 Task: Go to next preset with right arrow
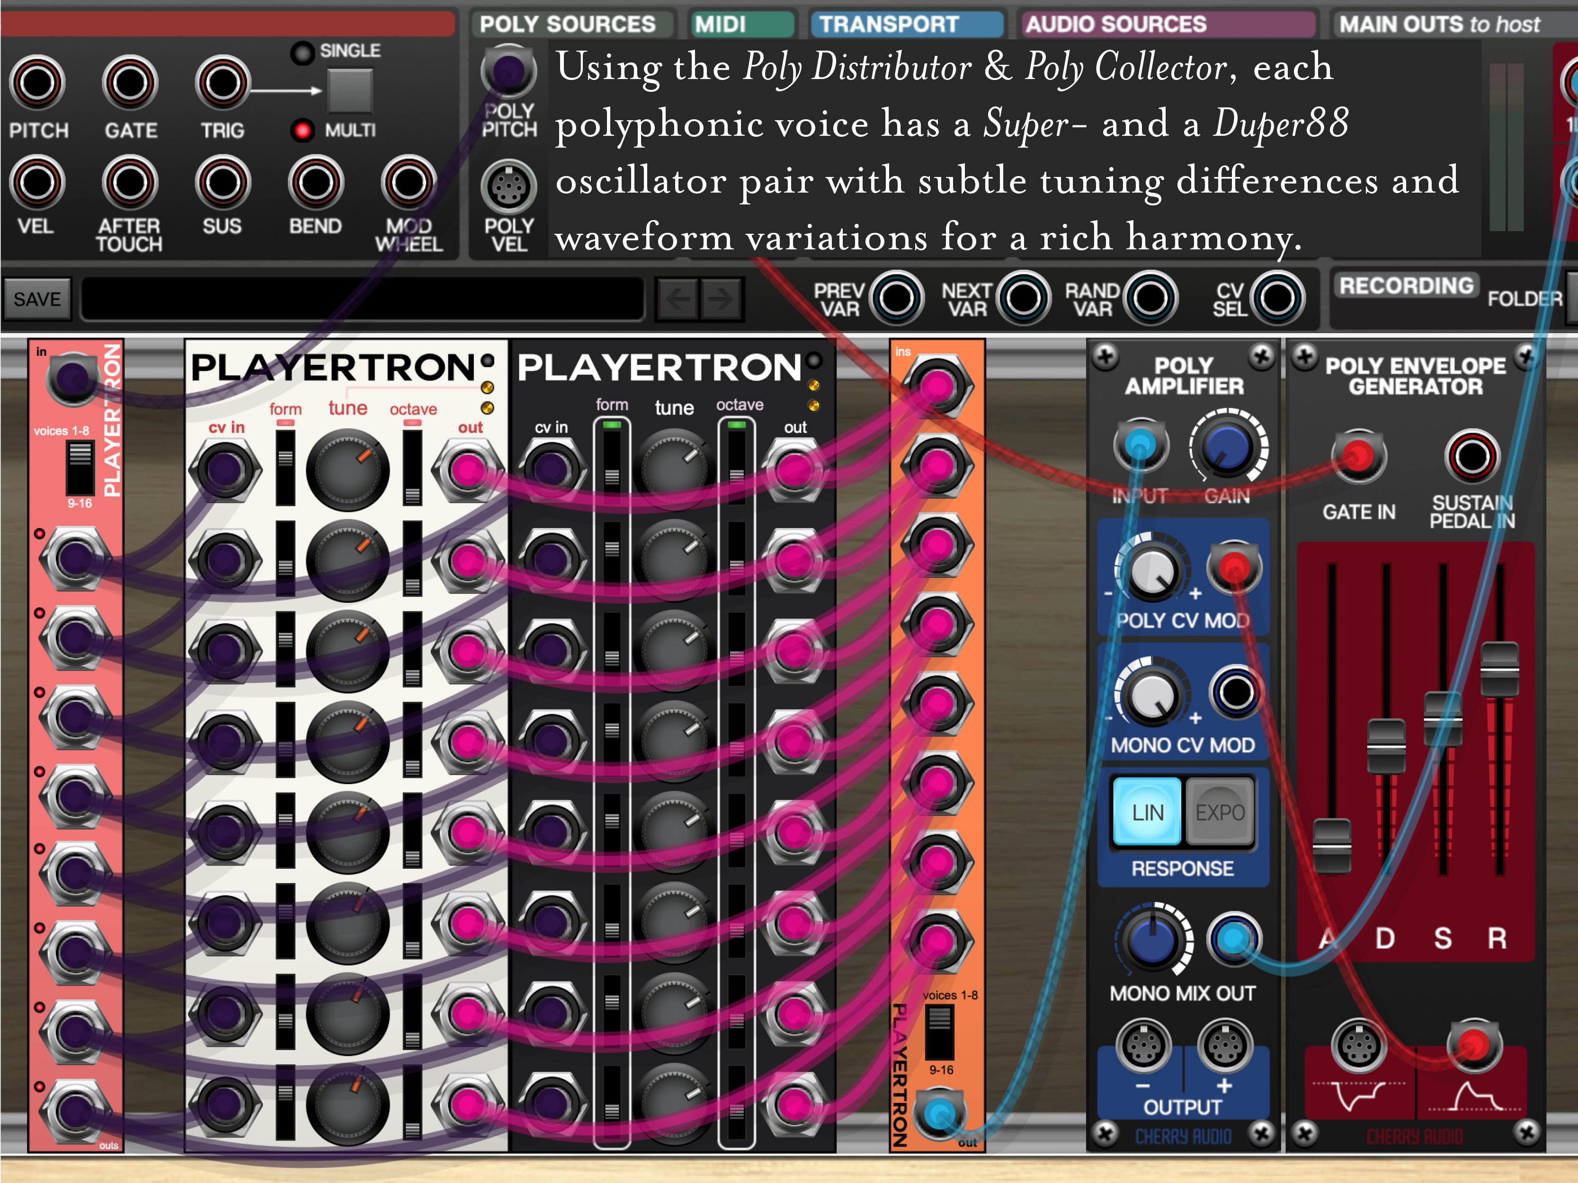pos(721,299)
